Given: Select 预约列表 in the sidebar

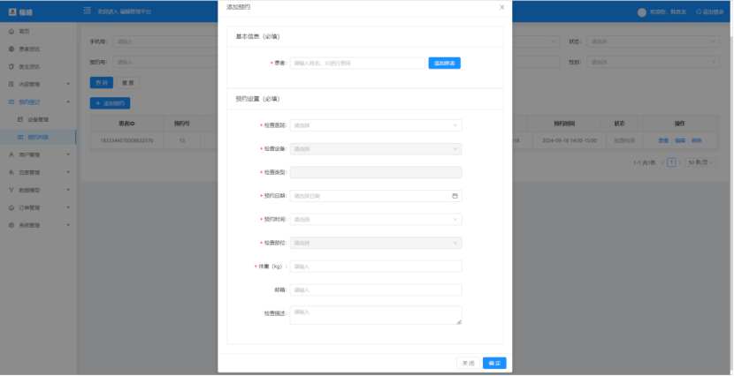Looking at the screenshot, I should pyautogui.click(x=38, y=137).
